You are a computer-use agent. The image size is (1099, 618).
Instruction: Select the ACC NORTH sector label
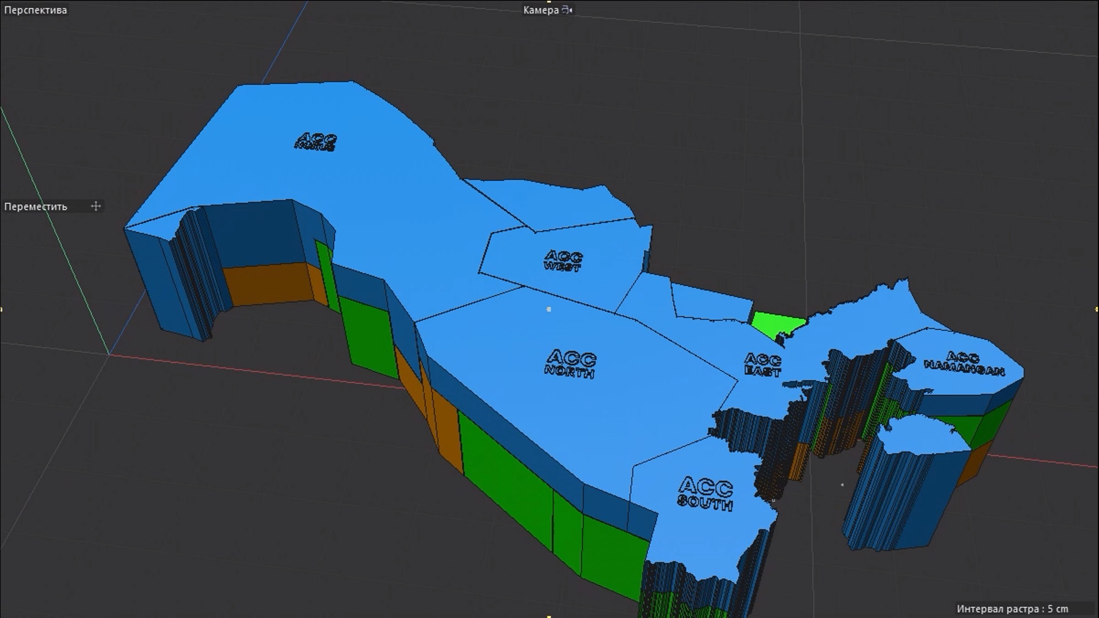click(x=570, y=364)
